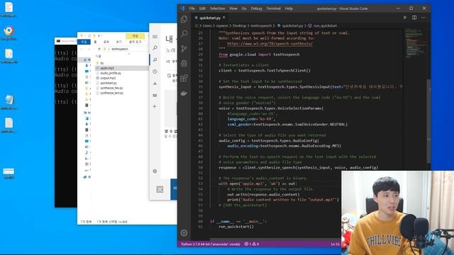
Task: Click the Desktop breadcrumb segment
Action: (239, 25)
